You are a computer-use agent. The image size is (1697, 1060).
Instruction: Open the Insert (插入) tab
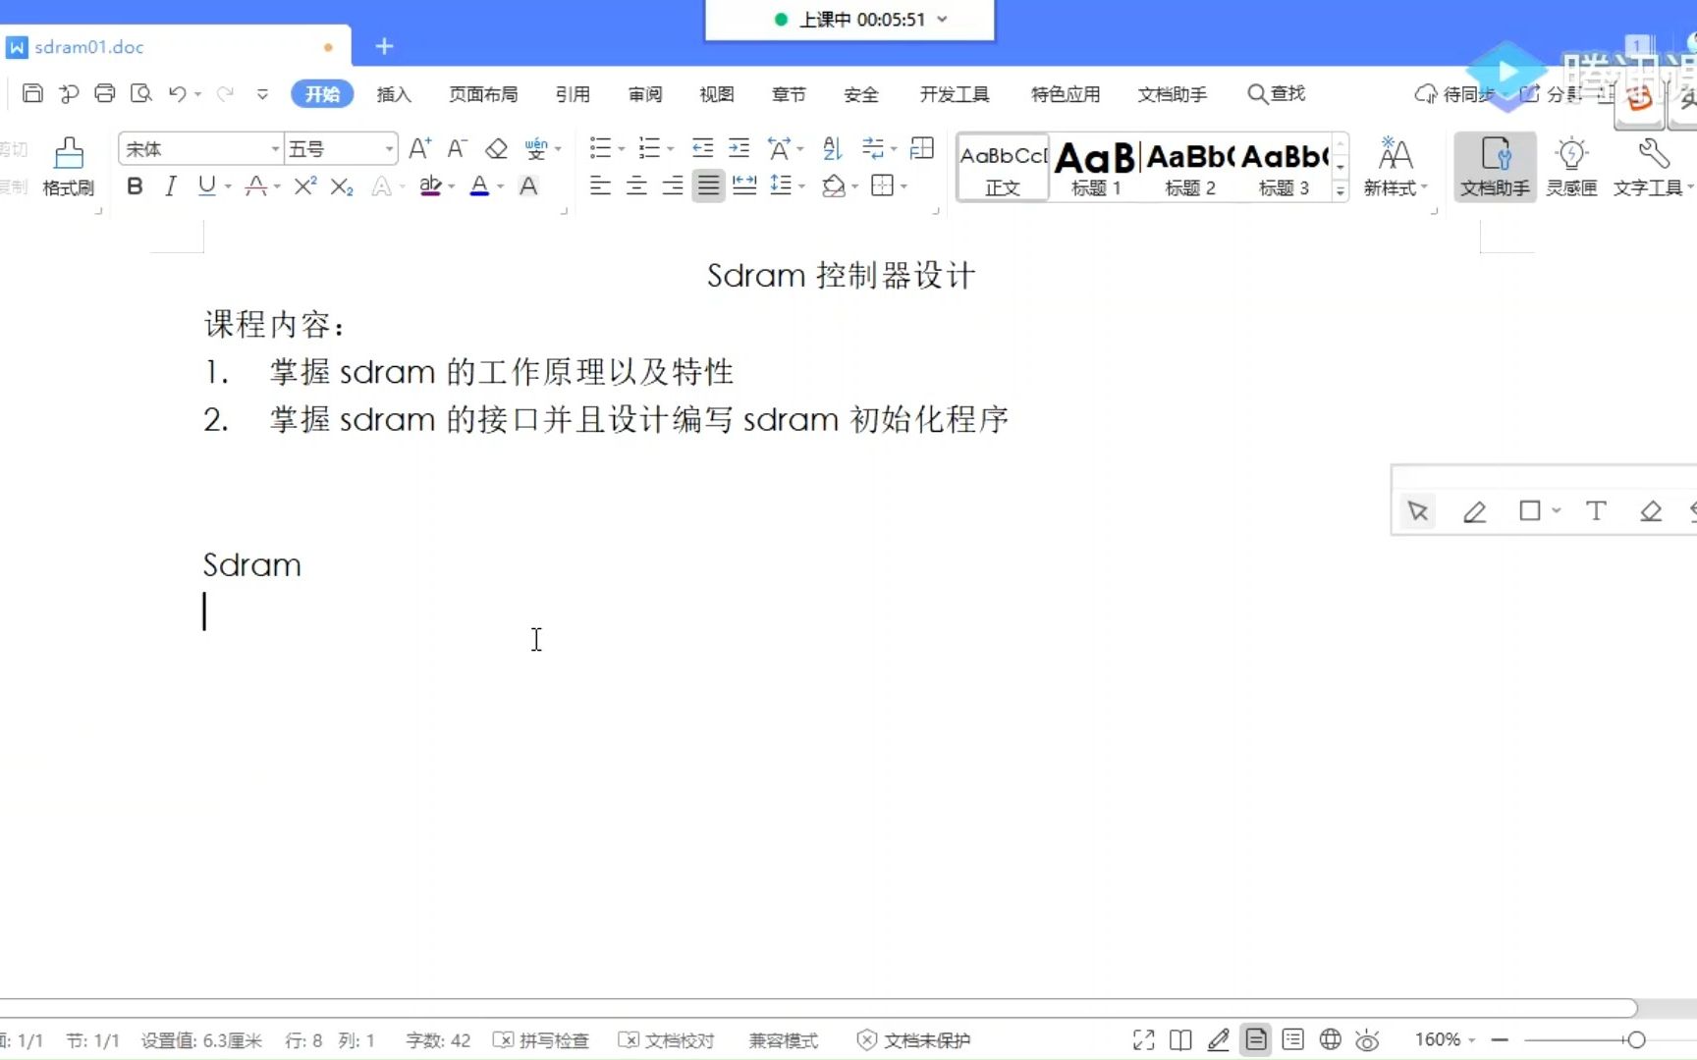coord(394,94)
